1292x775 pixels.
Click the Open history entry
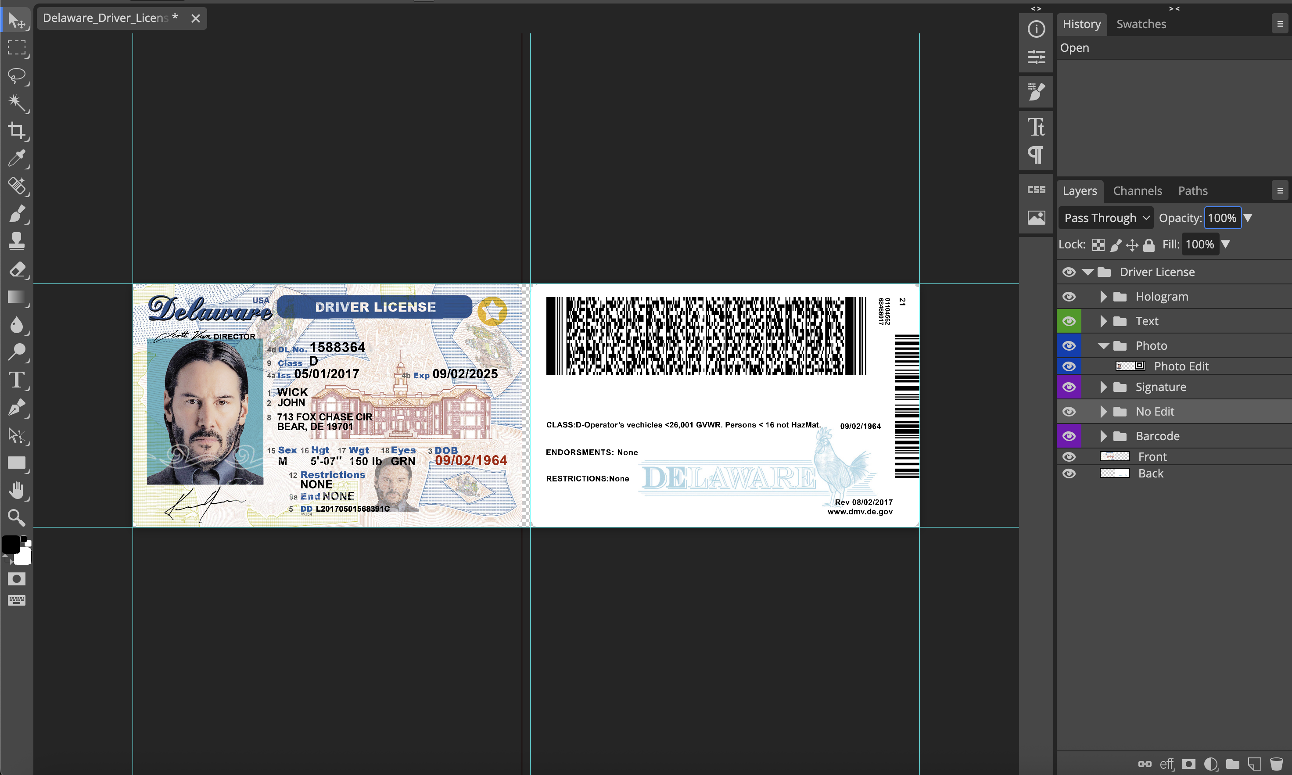pyautogui.click(x=1074, y=47)
